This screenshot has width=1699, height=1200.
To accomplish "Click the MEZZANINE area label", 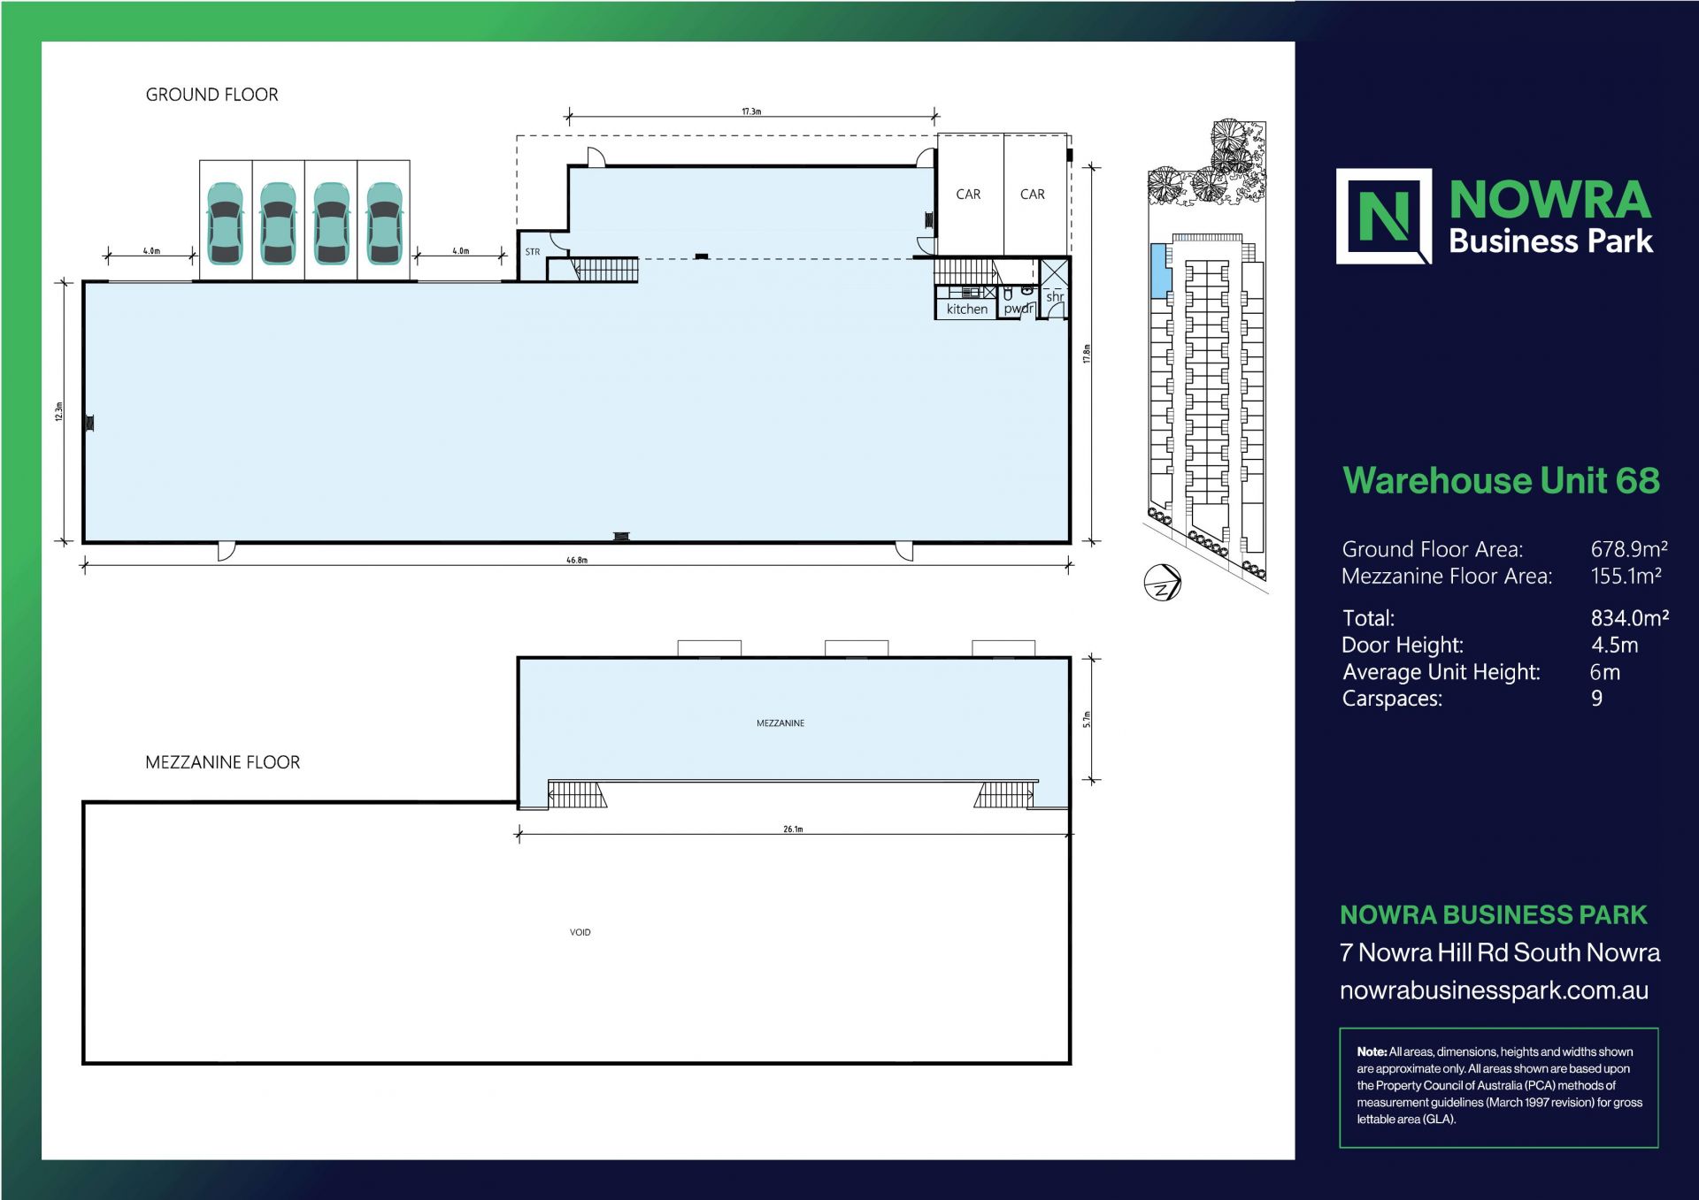I will (x=780, y=723).
